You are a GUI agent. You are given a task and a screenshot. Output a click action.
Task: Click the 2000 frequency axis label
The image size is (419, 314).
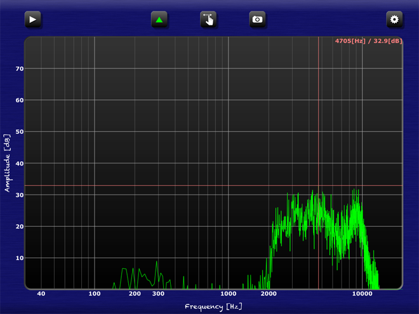pos(269,294)
